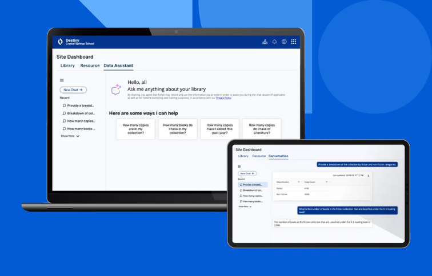Open 'Breakdown of col...' recent chat on laptop

[80, 113]
